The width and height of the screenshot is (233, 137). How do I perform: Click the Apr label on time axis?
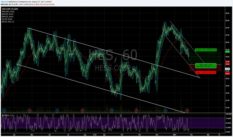[x=14, y=135]
